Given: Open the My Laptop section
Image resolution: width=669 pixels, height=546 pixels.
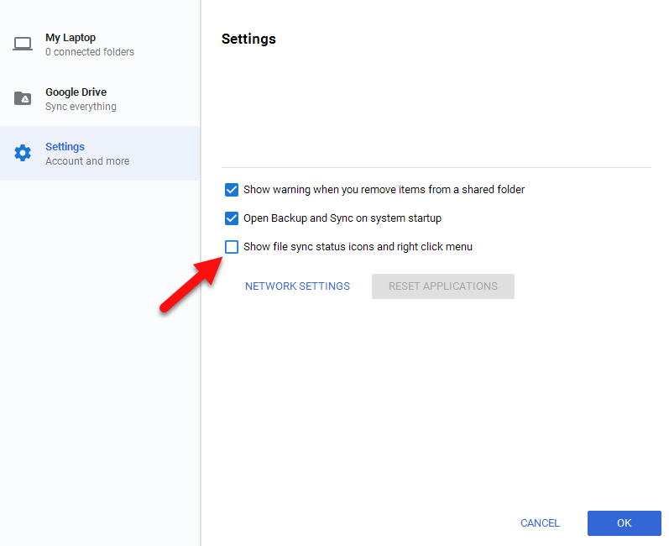Looking at the screenshot, I should tap(100, 45).
